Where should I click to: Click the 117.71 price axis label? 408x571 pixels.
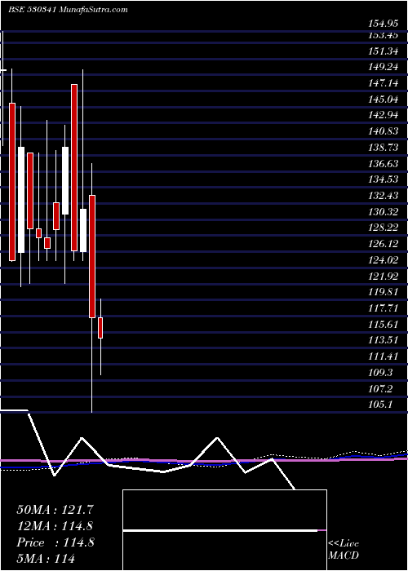(x=384, y=308)
